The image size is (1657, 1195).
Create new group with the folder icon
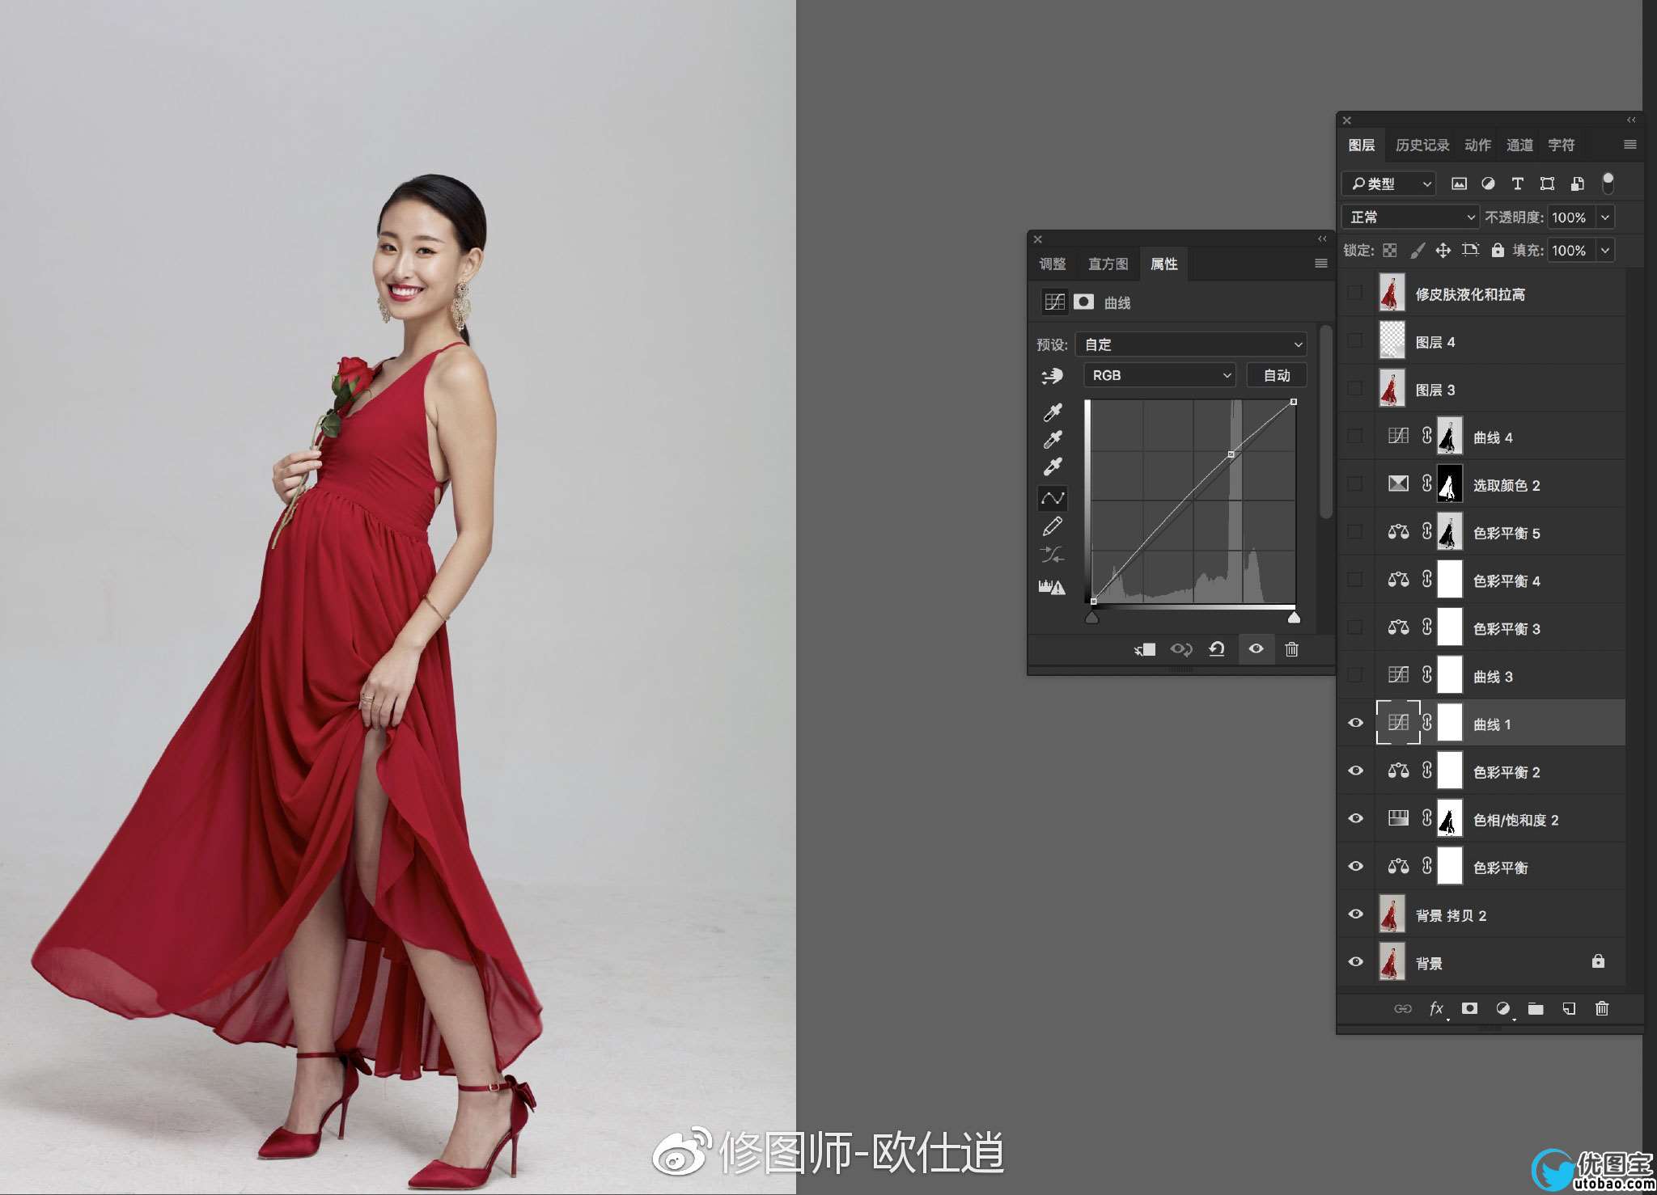click(x=1536, y=1008)
